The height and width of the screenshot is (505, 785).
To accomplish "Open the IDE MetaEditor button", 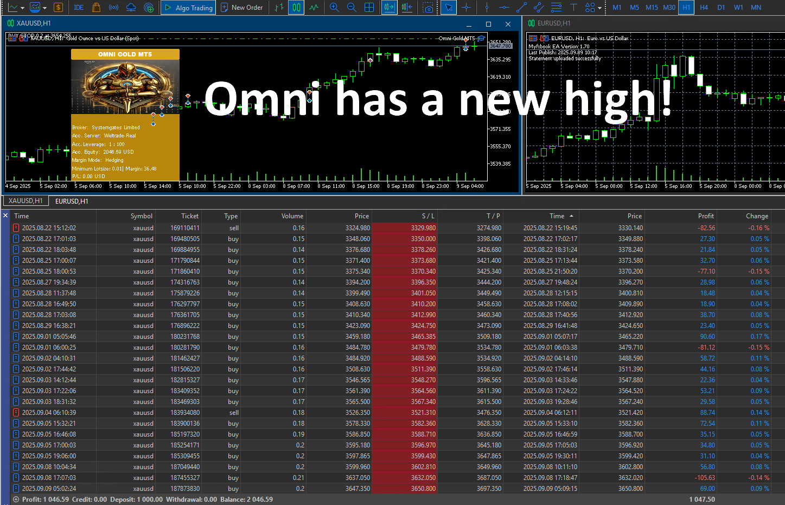I will (x=79, y=8).
